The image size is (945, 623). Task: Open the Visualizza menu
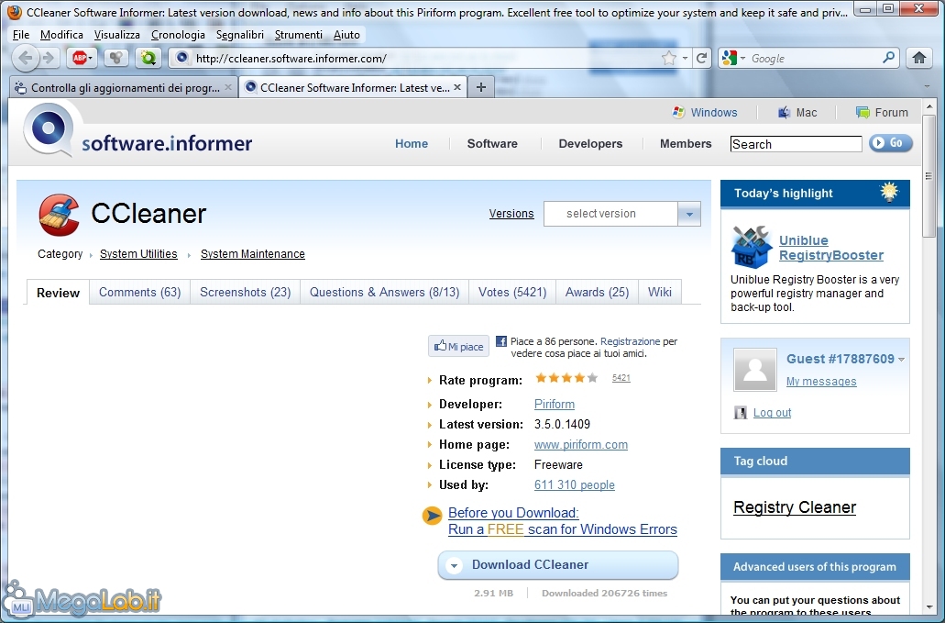[x=117, y=35]
